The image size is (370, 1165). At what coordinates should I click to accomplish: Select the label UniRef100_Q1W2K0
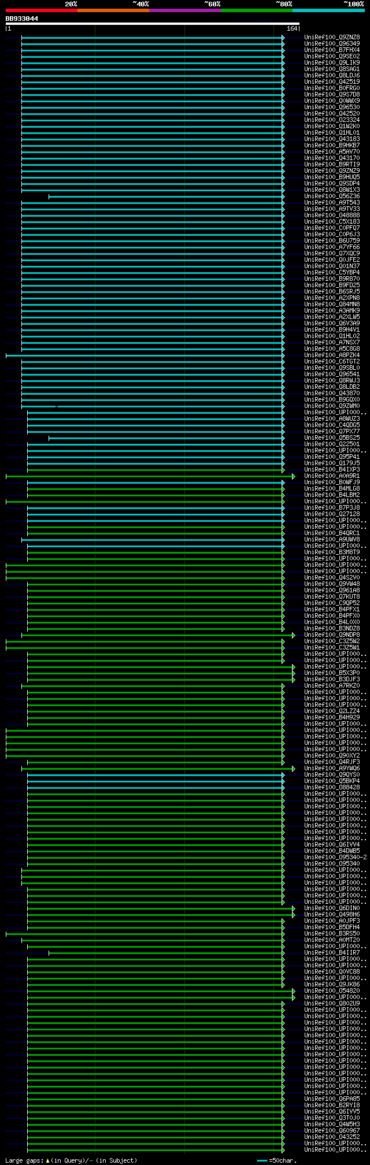(x=332, y=127)
